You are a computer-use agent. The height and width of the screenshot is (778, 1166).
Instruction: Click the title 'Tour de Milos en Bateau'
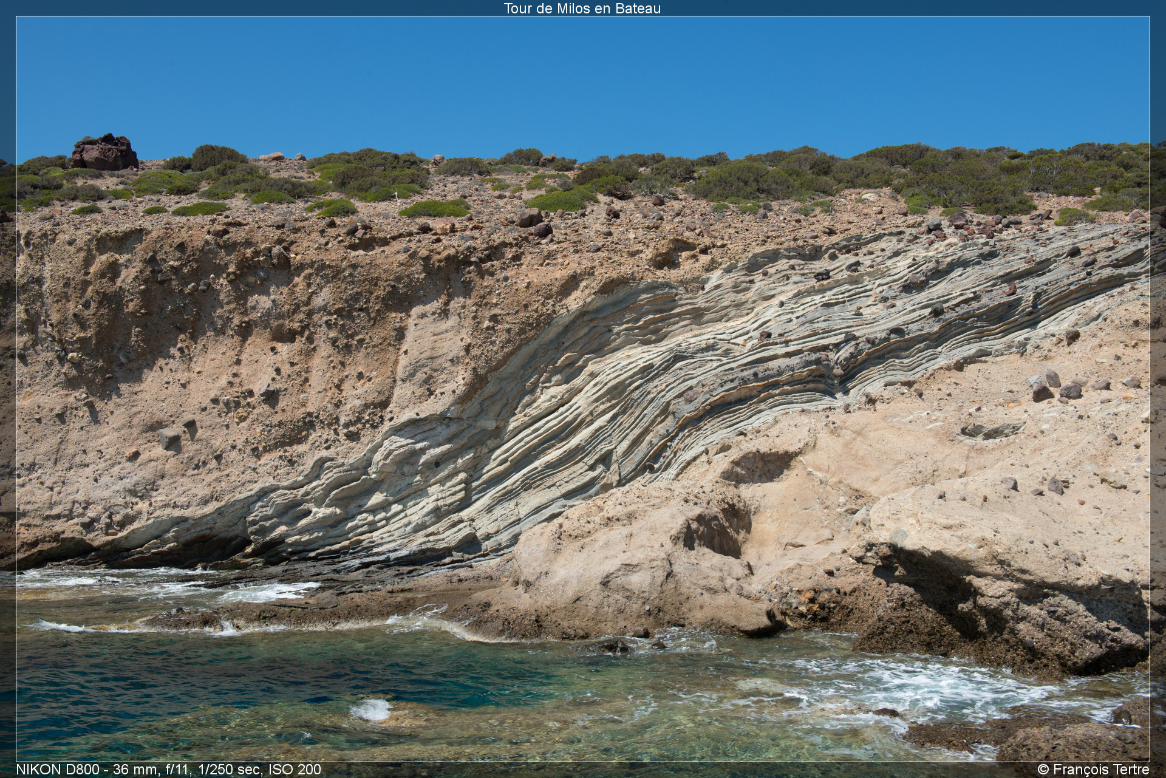click(582, 9)
